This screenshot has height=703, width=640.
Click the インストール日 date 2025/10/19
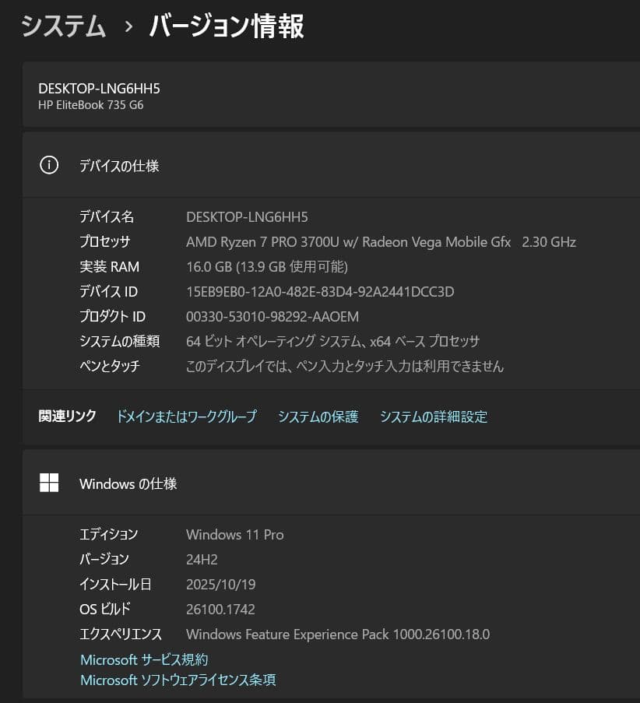pyautogui.click(x=220, y=584)
